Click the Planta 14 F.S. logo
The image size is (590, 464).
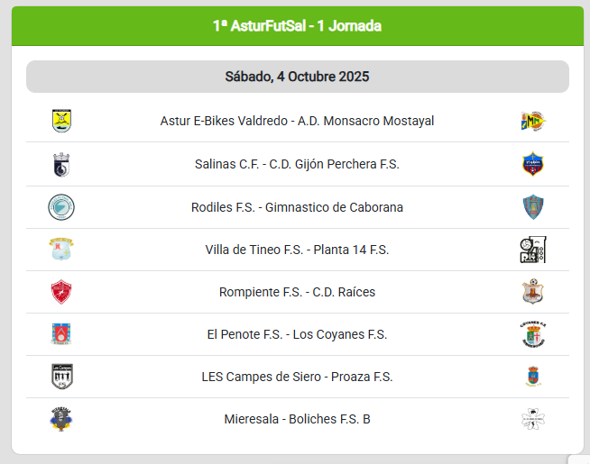click(532, 250)
